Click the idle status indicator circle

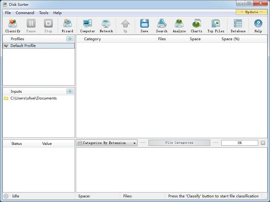tap(6, 196)
